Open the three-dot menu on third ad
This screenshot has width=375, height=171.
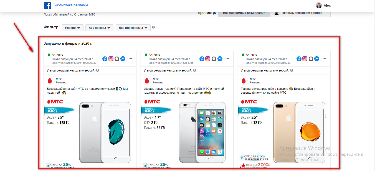tap(325, 59)
